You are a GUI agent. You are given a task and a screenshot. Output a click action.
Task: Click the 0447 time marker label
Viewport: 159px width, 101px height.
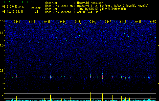(108, 22)
